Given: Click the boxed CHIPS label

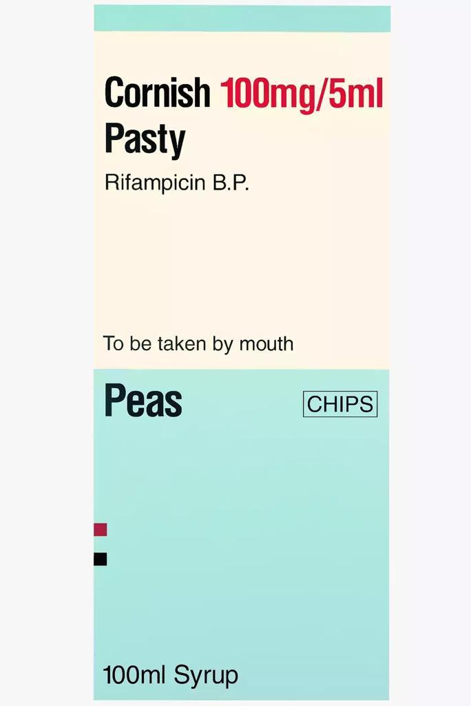Looking at the screenshot, I should 340,404.
